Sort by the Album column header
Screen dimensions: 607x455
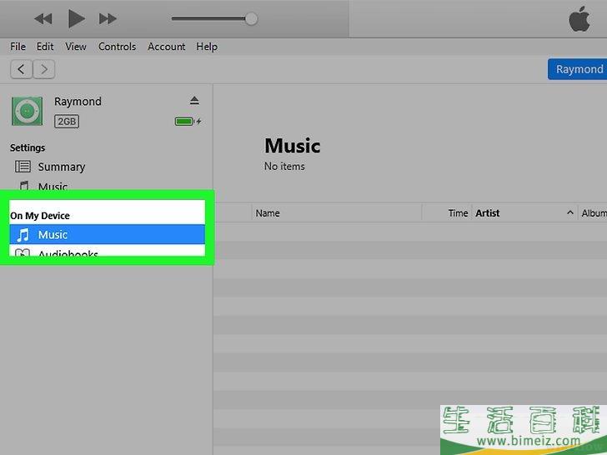click(593, 213)
